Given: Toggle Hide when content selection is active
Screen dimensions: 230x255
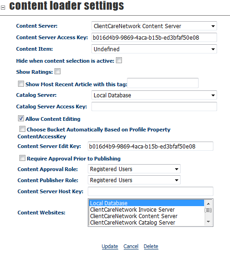Looking at the screenshot, I should (x=119, y=60).
